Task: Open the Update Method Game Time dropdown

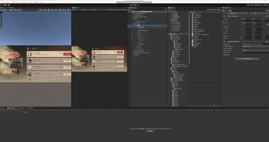Action: [x=256, y=46]
